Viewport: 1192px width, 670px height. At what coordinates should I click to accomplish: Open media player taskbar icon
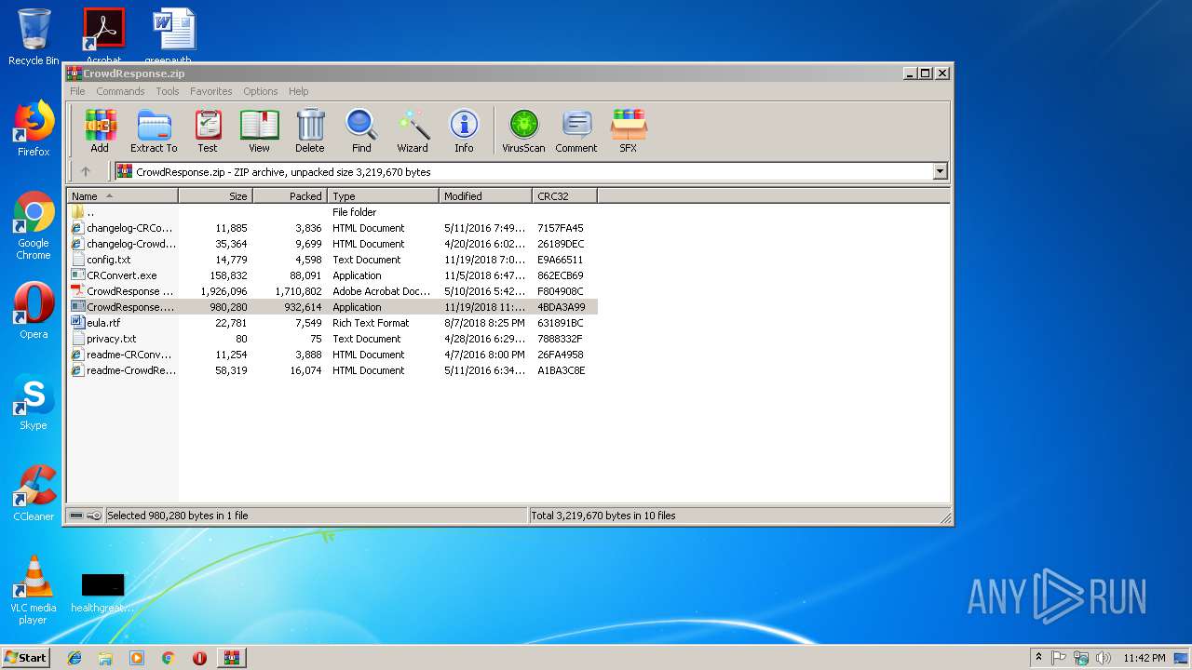point(137,658)
